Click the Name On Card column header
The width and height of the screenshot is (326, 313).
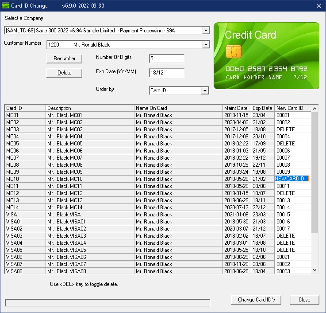(178, 108)
